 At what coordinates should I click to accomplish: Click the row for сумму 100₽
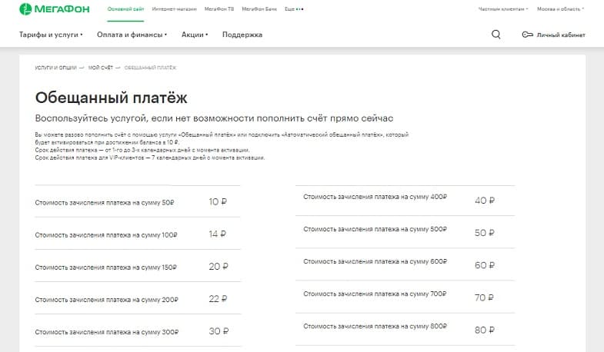(138, 234)
